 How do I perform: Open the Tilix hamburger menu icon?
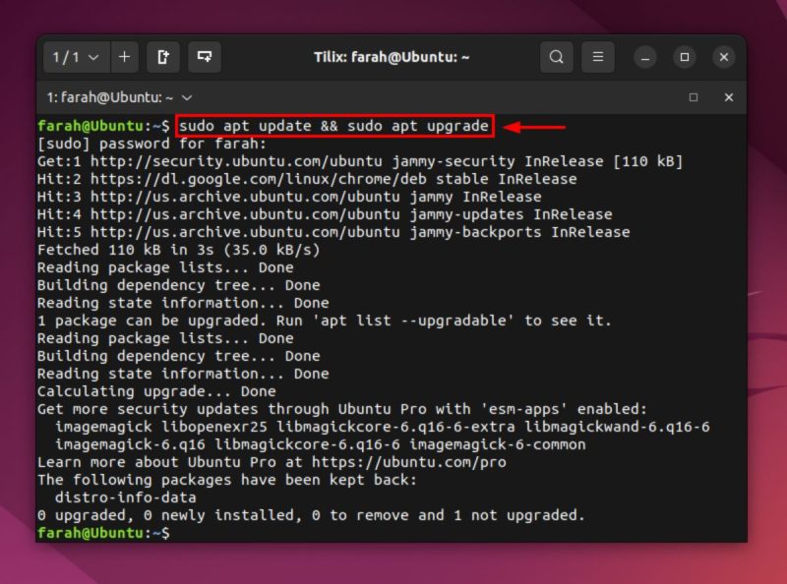pyautogui.click(x=598, y=57)
